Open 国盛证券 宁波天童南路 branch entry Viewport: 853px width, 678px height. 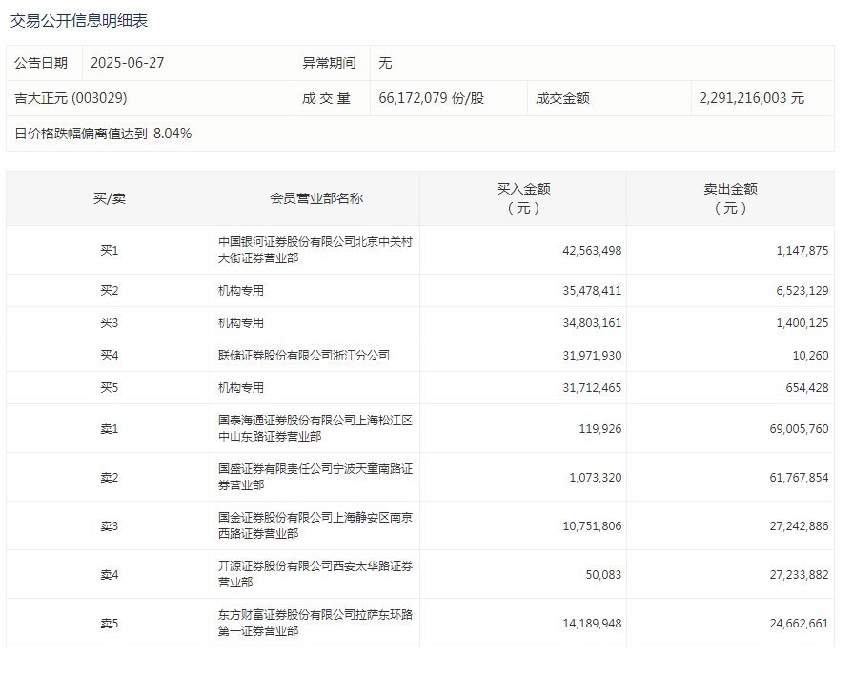(x=315, y=477)
